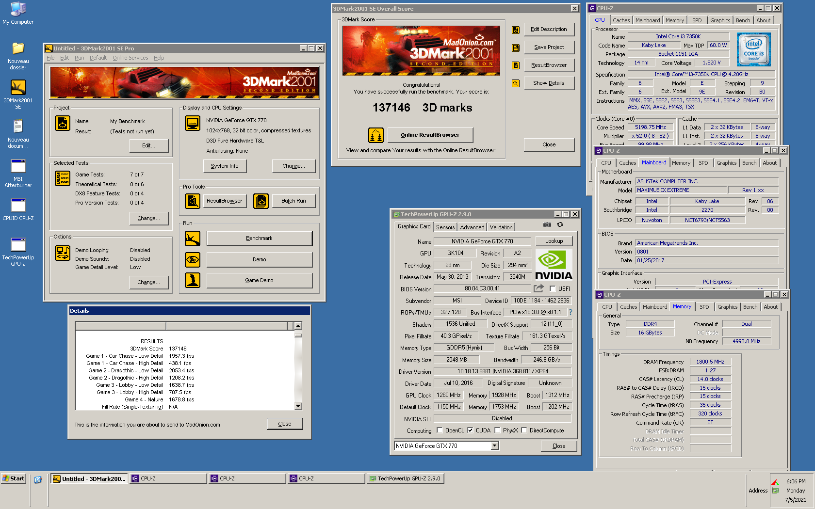Screen dimensions: 815x509
Task: Click the Options icon in 3DMark window
Action: [x=63, y=253]
